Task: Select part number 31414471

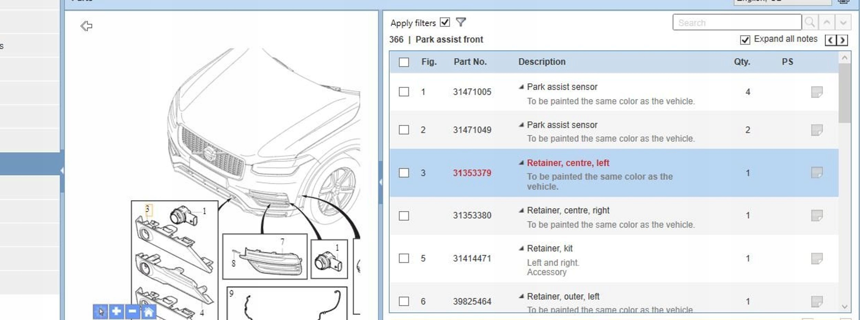Action: point(472,258)
